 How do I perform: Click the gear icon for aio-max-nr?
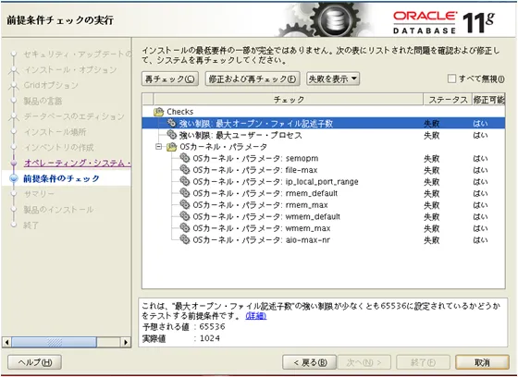coord(185,239)
